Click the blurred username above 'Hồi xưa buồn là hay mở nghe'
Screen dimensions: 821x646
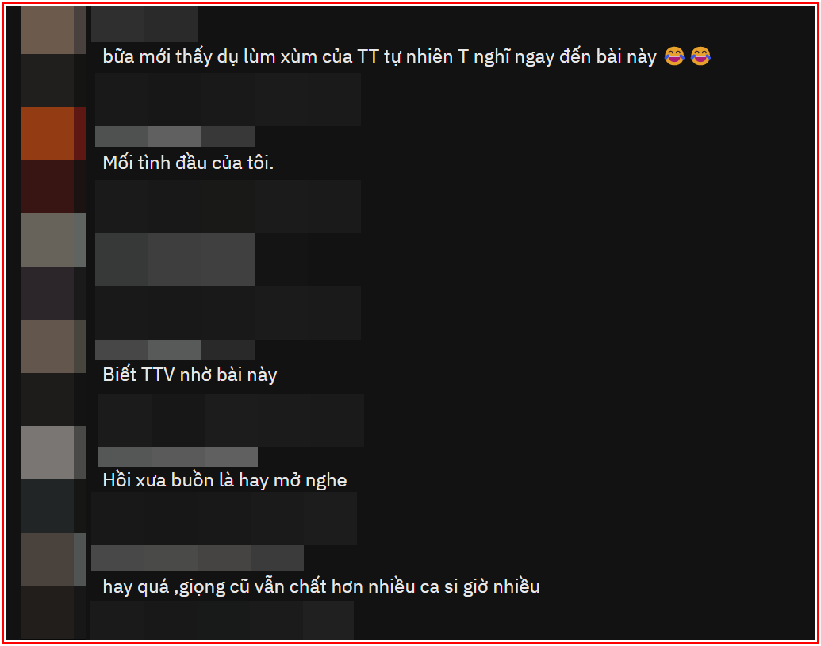point(178,456)
